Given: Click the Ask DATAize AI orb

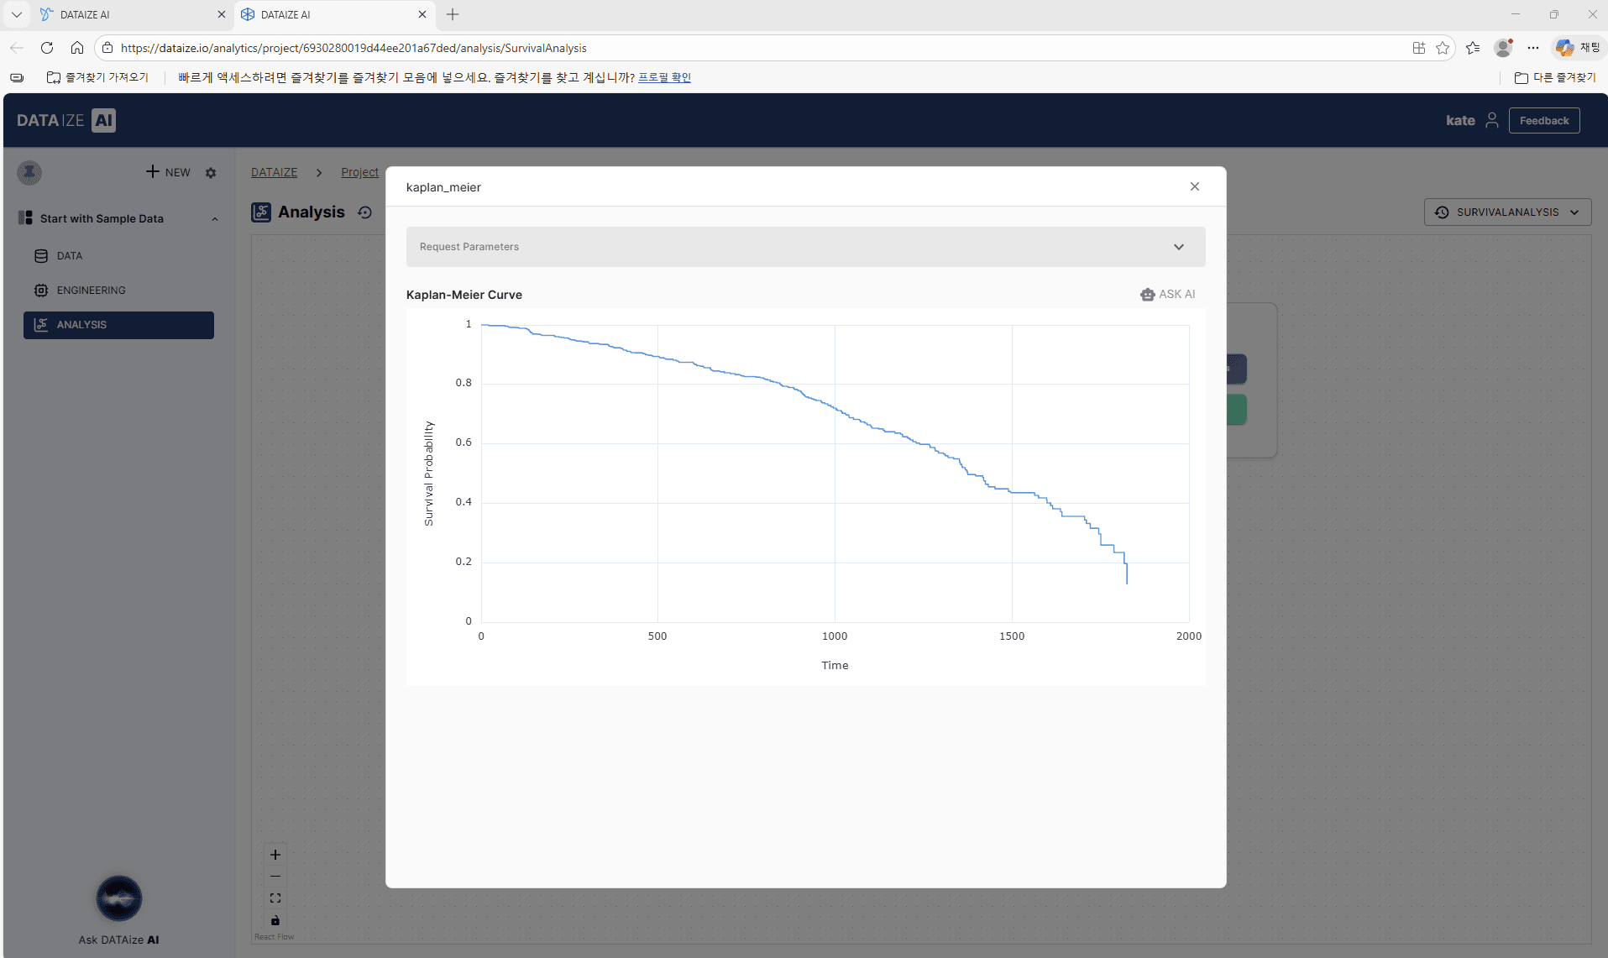Looking at the screenshot, I should [x=118, y=898].
